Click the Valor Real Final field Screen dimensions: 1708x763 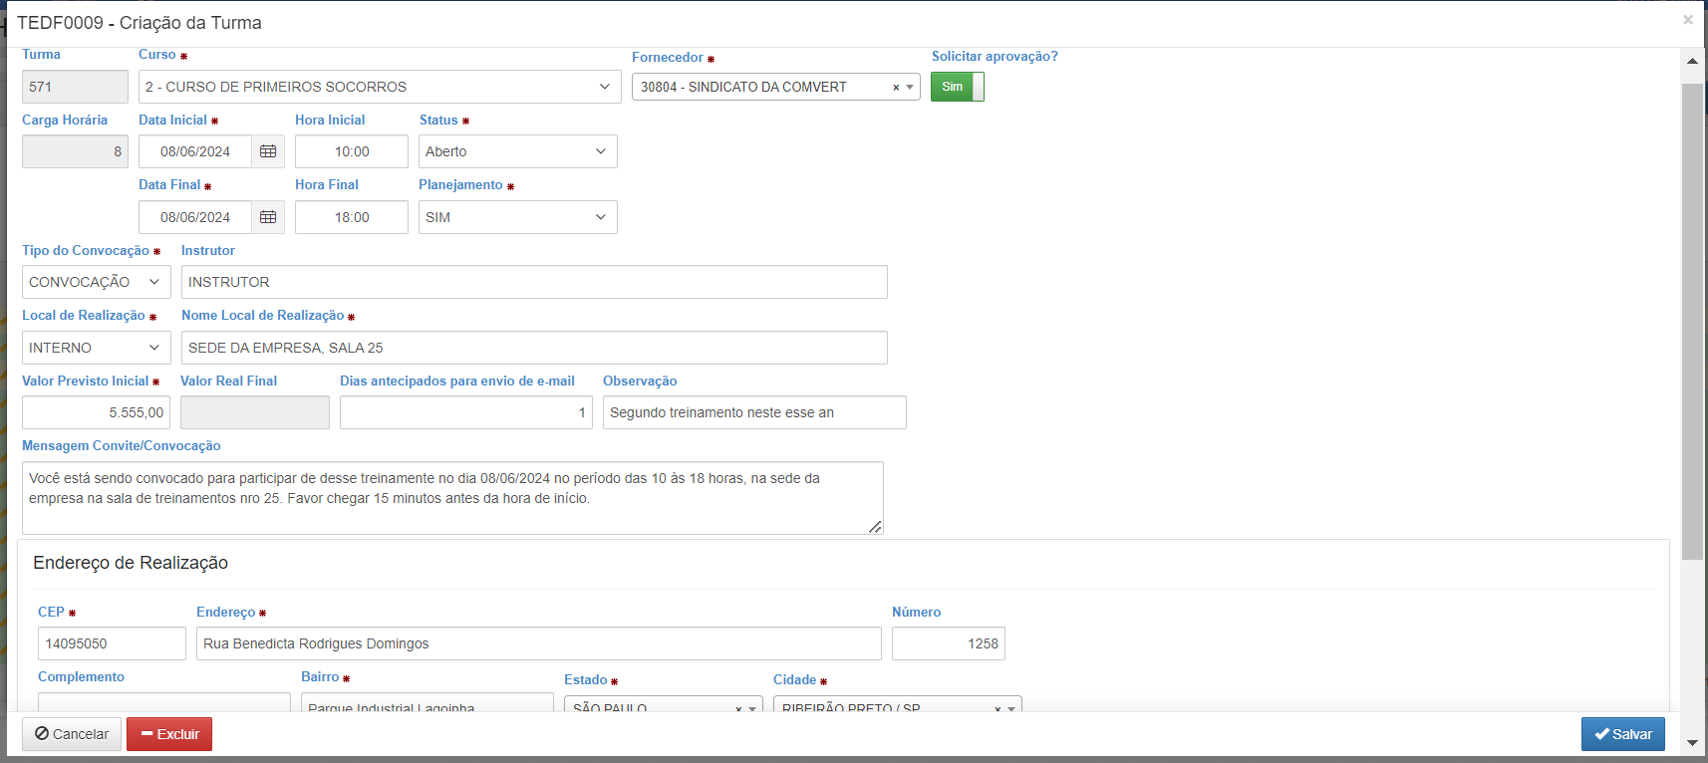coord(255,412)
